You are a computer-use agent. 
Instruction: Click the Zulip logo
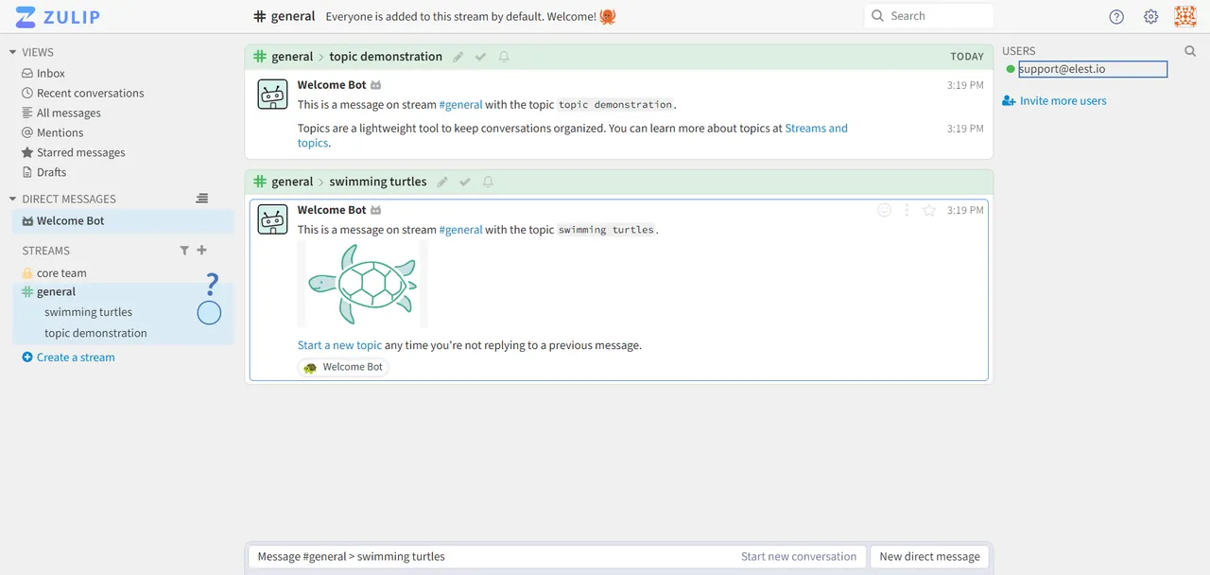58,16
